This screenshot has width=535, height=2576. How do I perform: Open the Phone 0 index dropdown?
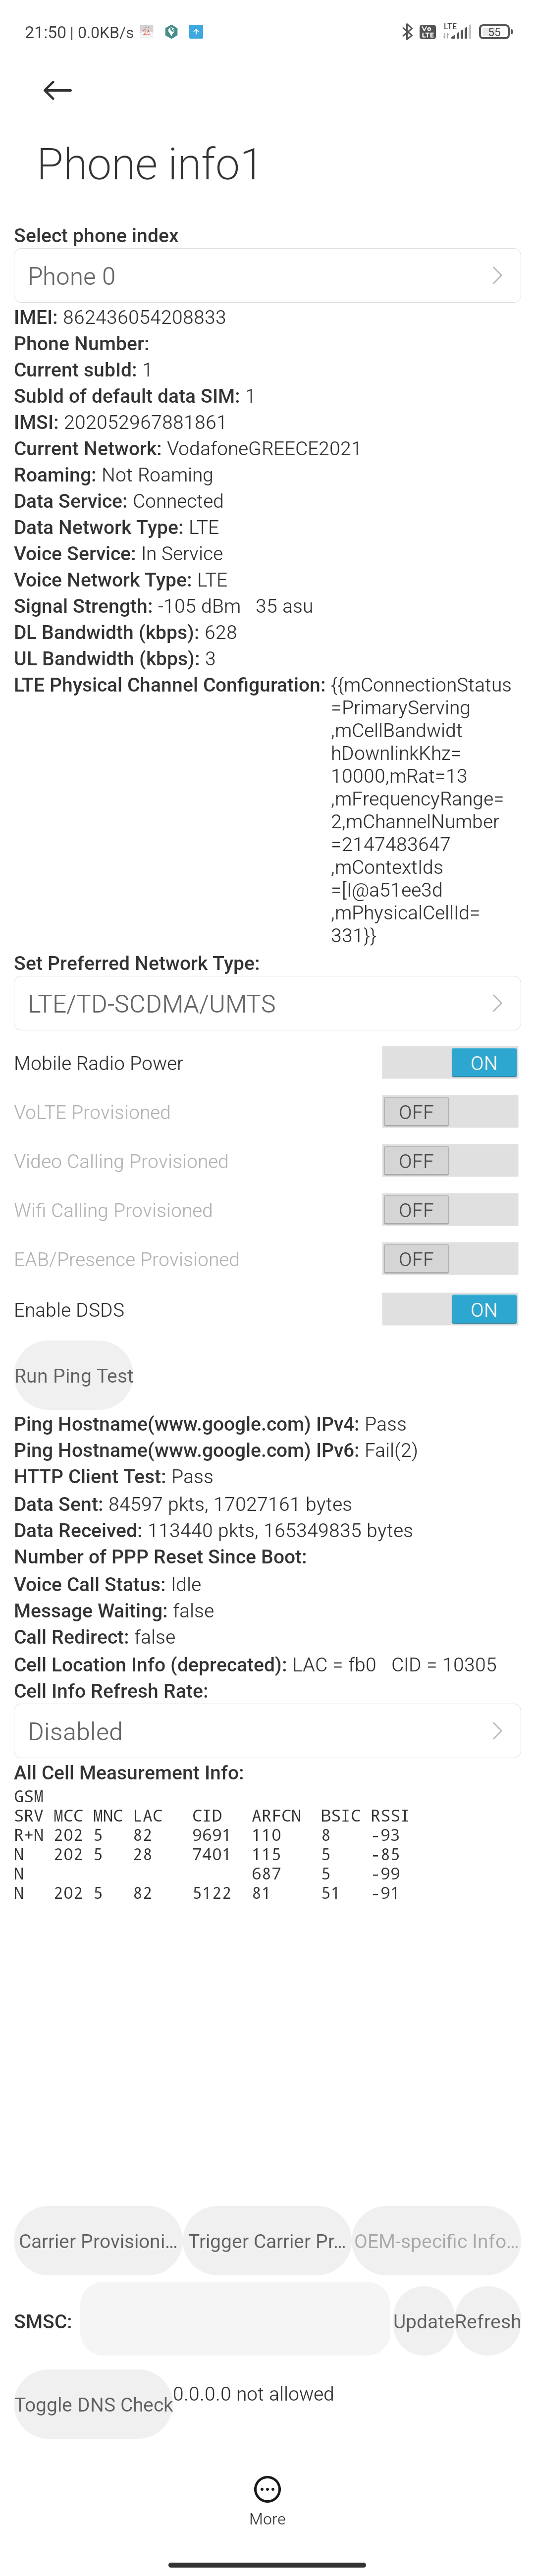click(267, 276)
